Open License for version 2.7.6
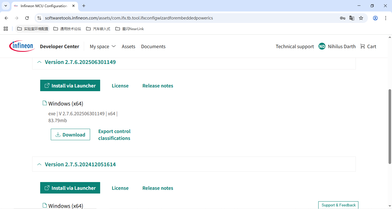Image resolution: width=392 pixels, height=209 pixels. pyautogui.click(x=120, y=86)
